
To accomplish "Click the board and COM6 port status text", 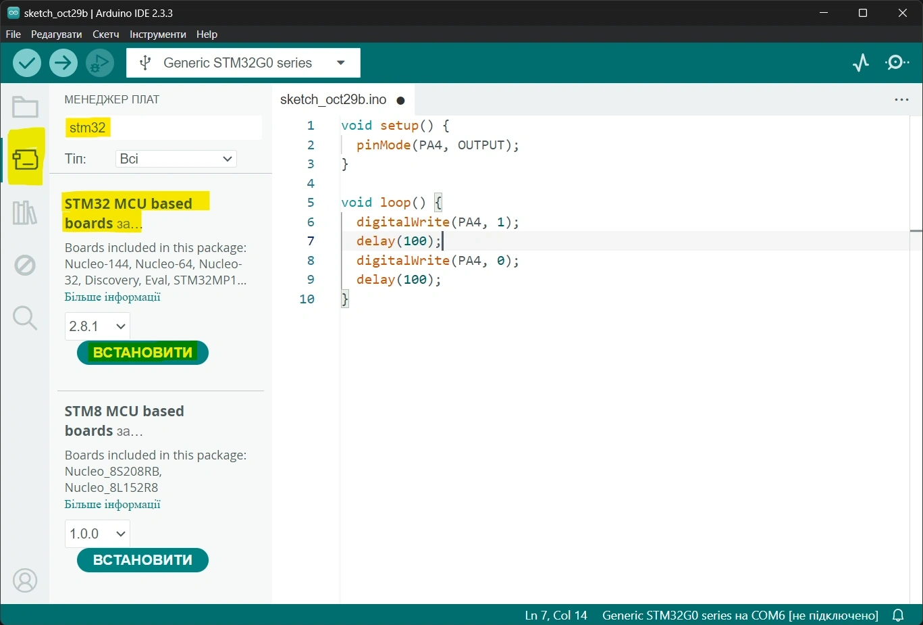I will tap(740, 615).
